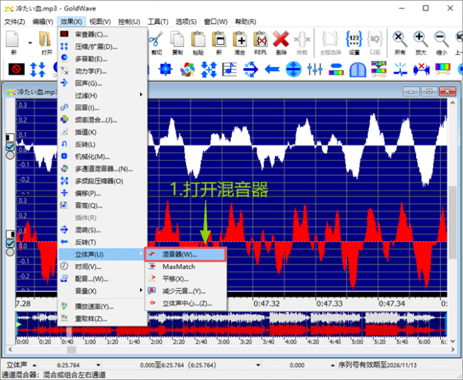463x380 pixels.
Task: Open the dropdown arrow next to 6:25.764 length
Action: [x=98, y=365]
